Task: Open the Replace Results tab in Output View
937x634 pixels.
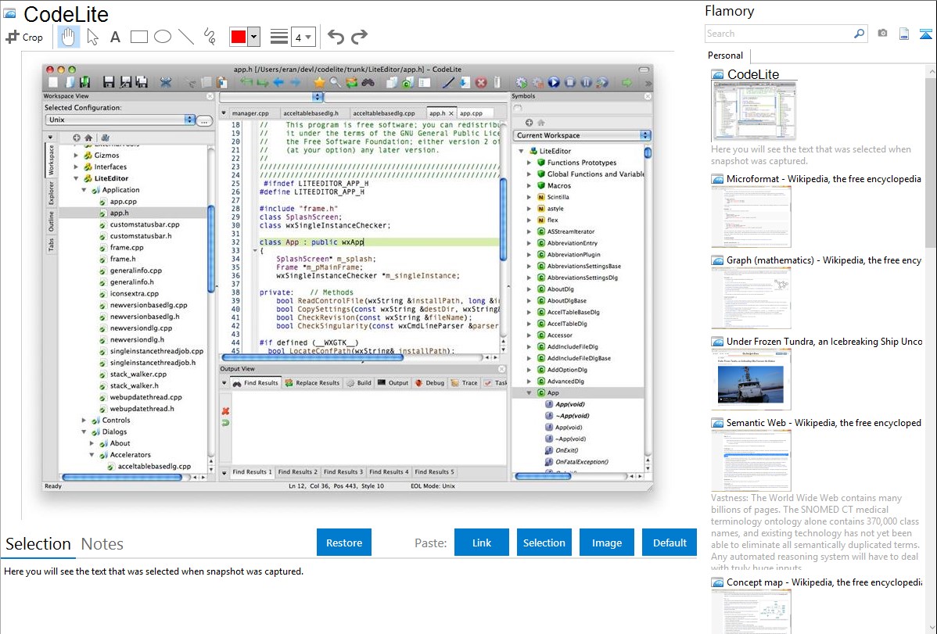Action: point(313,383)
